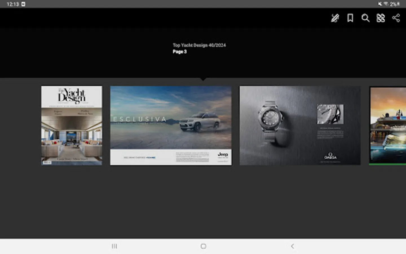The height and width of the screenshot is (254, 406).
Task: Search within the magazine
Action: pos(365,18)
